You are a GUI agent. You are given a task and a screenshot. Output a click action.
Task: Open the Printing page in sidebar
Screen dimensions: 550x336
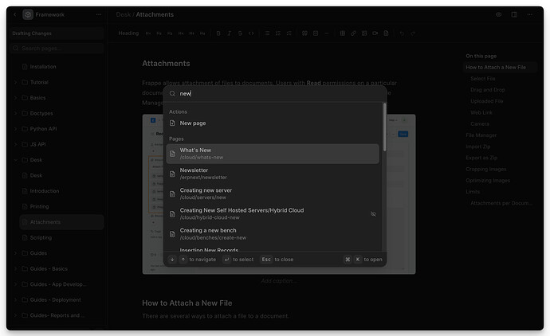(x=61, y=206)
